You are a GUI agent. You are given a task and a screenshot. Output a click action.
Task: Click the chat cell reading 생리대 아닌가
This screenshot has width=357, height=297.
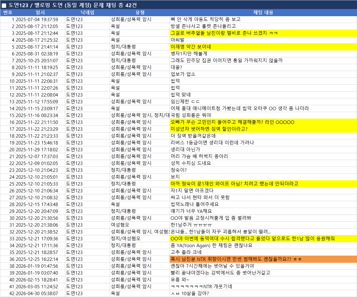[263, 150]
